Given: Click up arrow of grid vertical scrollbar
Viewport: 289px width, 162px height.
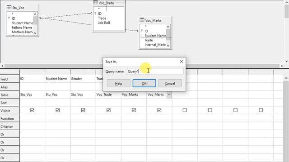Looking at the screenshot, I should click(x=286, y=78).
